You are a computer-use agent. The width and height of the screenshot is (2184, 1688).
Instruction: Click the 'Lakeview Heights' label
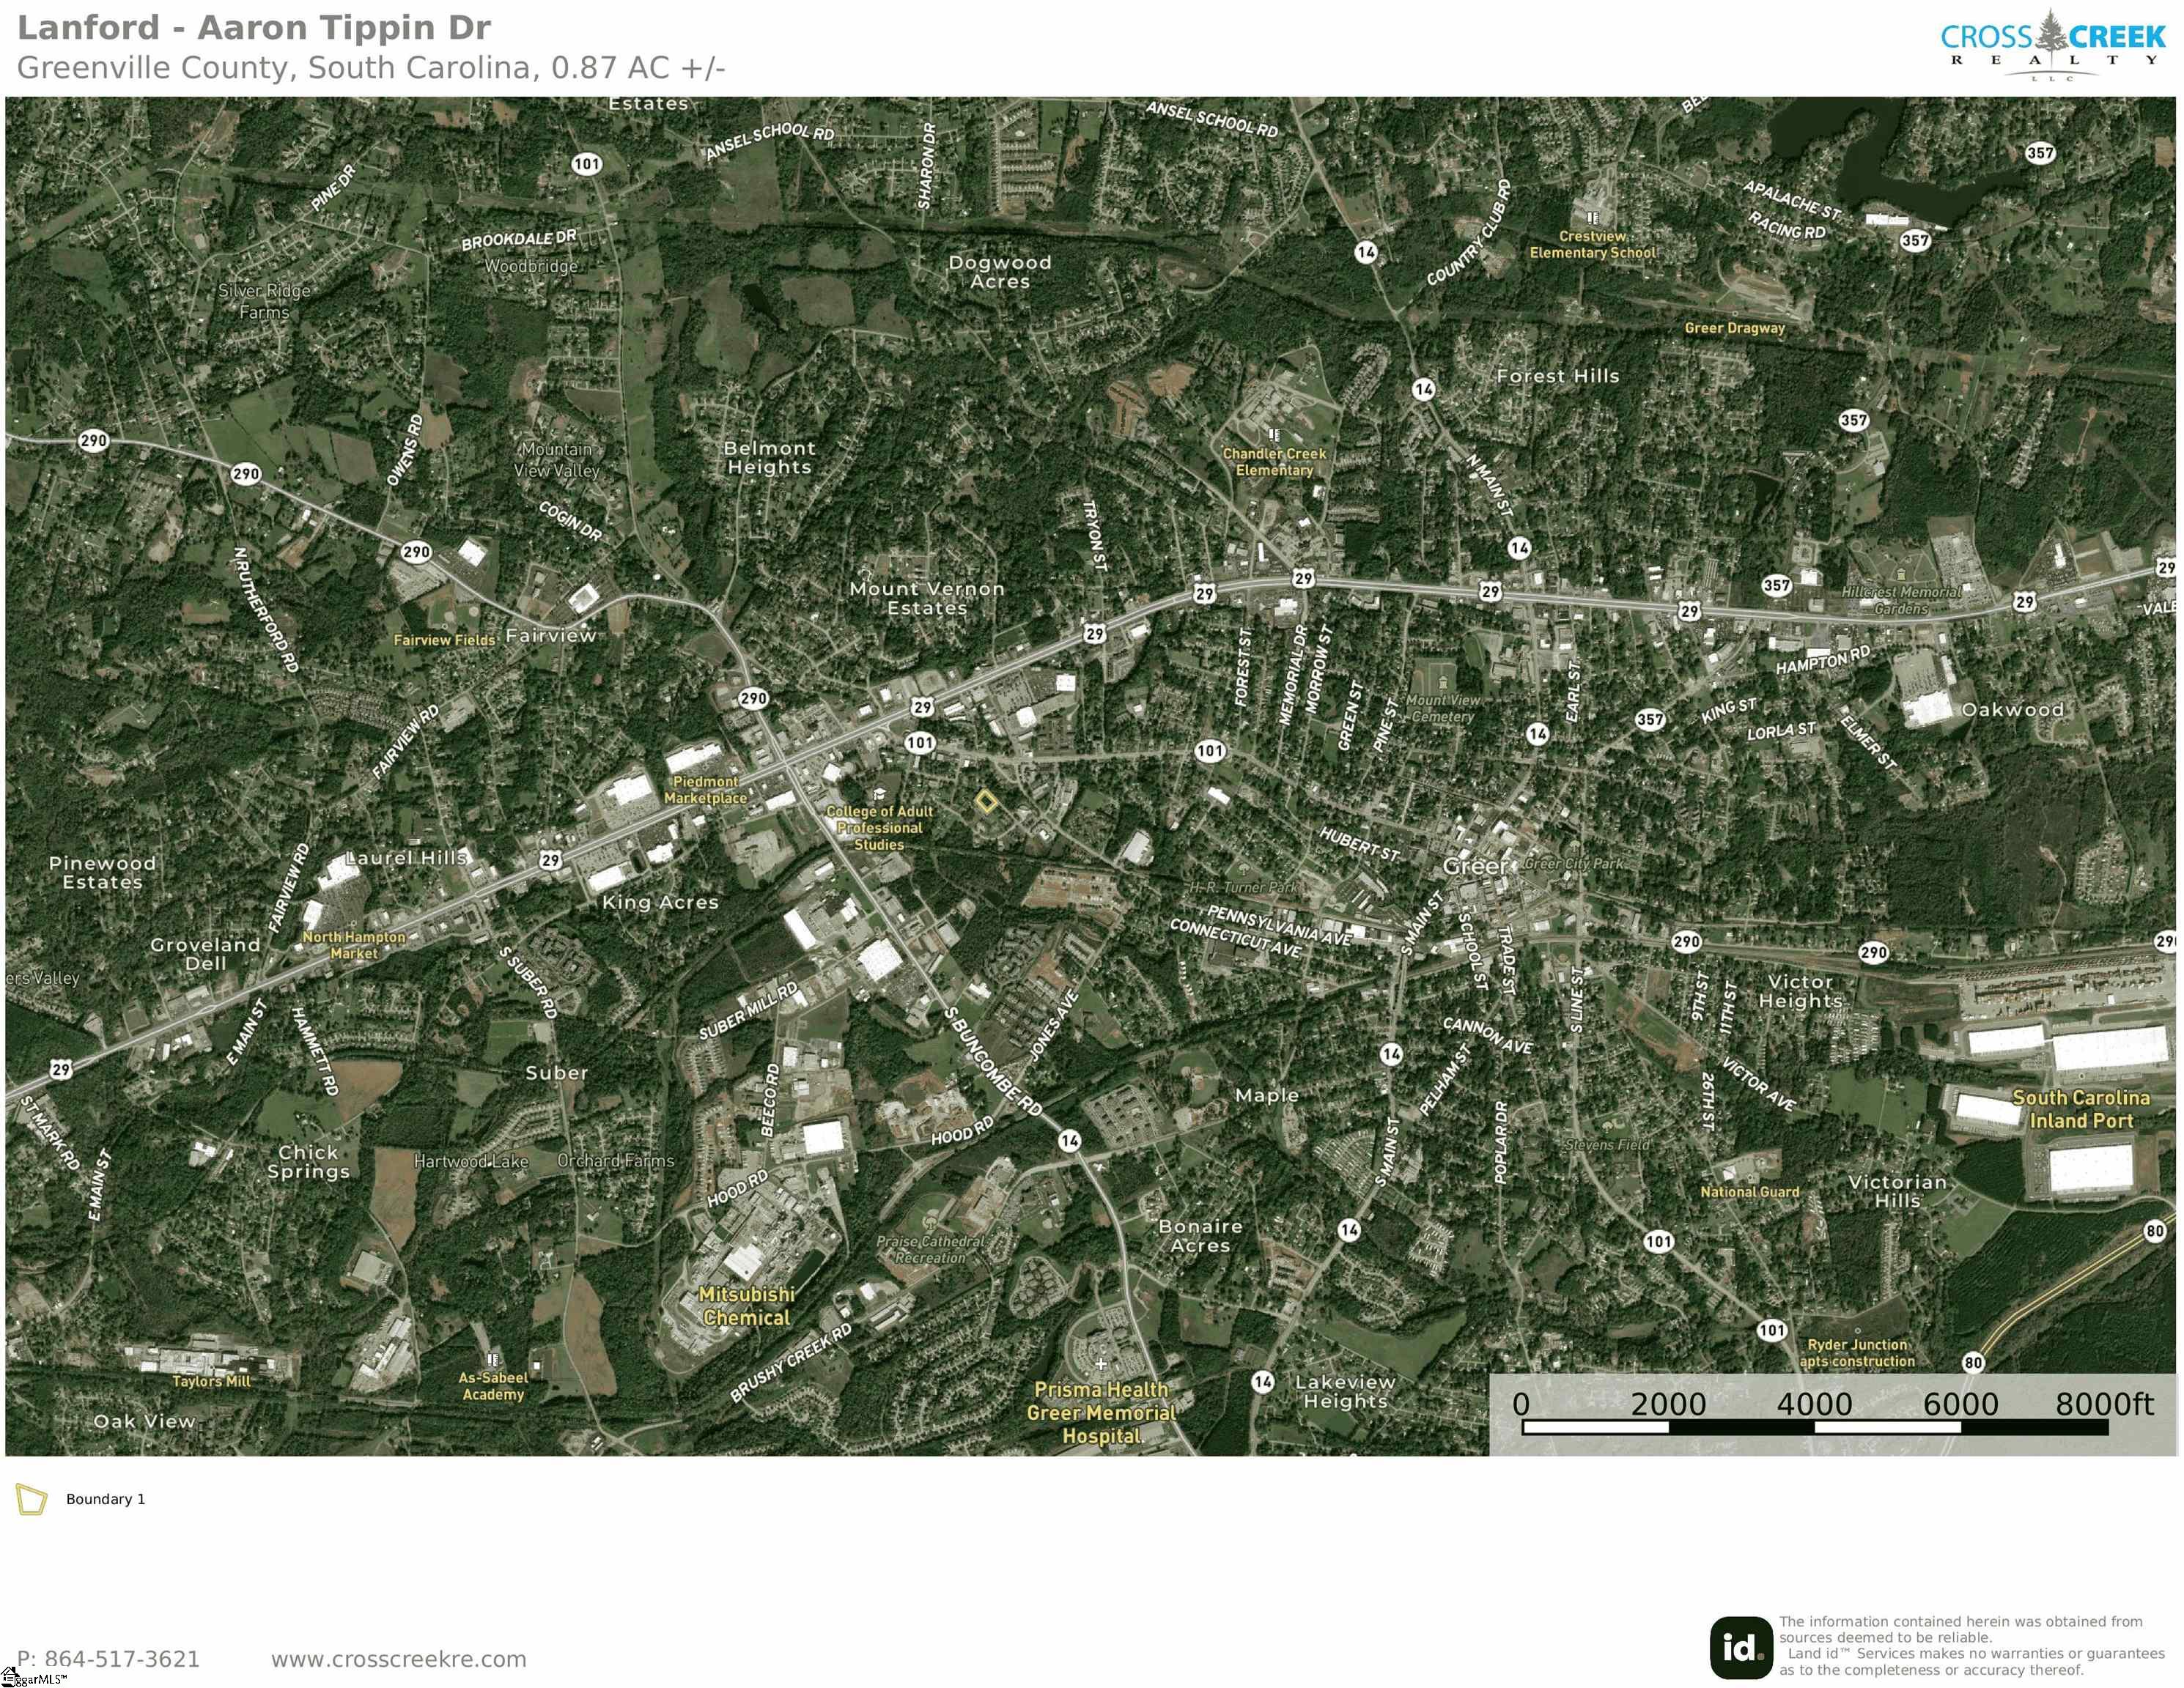[1345, 1391]
